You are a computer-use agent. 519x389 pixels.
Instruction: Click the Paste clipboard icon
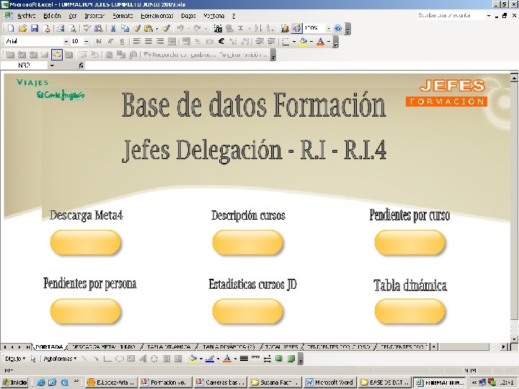pyautogui.click(x=148, y=28)
